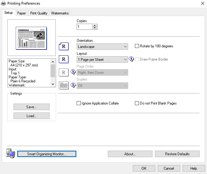Click the Layout page icon
Image resolution: width=207 pixels, height=174 pixels.
coord(63,59)
